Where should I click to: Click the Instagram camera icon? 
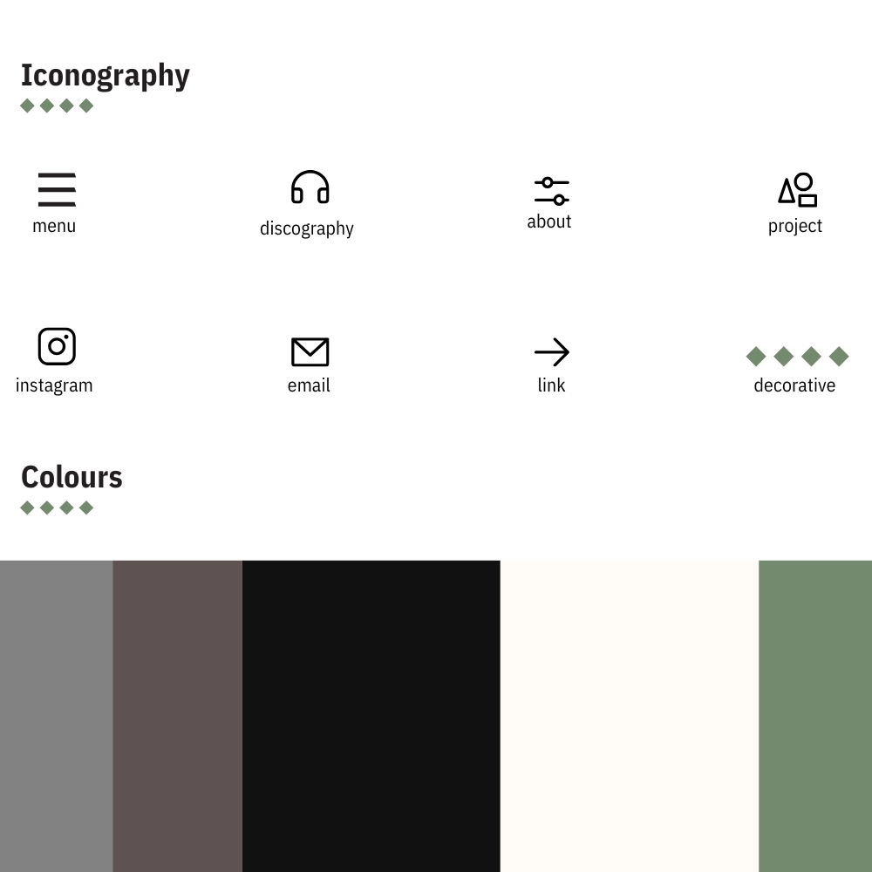57,346
